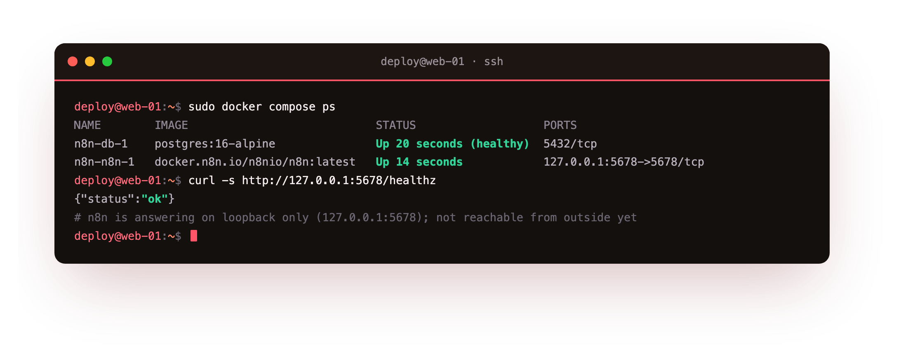This screenshot has width=901, height=363.
Task: Click the port mapping 127.0.0.1:5678->5678/tcp
Action: [624, 162]
